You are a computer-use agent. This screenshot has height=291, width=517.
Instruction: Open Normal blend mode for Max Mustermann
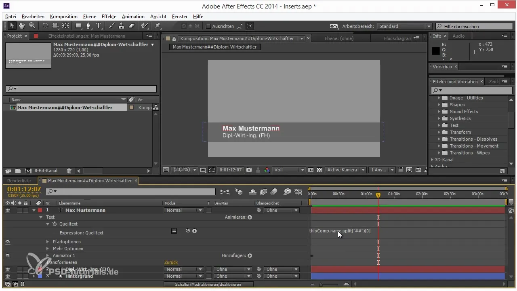tap(184, 210)
